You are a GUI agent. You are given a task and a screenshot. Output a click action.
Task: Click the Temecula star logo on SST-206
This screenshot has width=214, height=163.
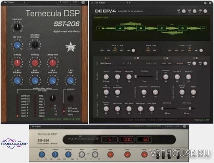[71, 47]
